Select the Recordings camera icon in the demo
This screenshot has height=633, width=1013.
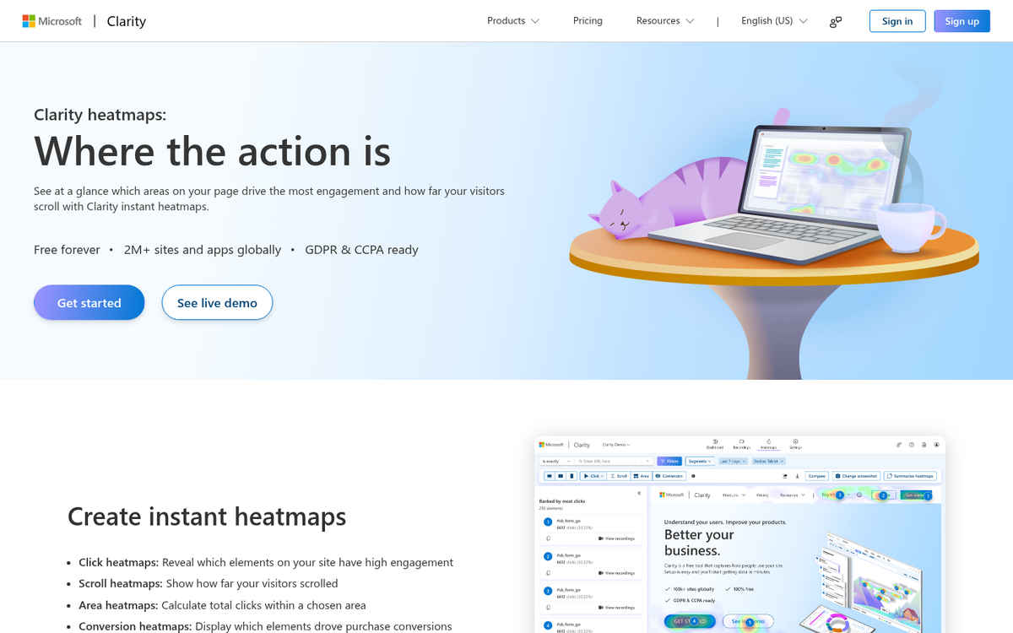741,441
